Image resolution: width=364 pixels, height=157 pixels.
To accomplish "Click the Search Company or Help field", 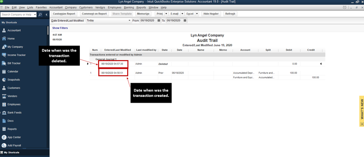I will click(17, 15).
